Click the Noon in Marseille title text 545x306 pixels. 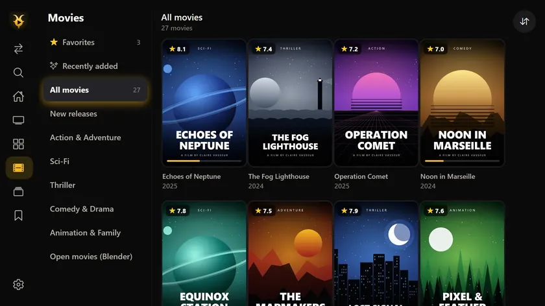[448, 176]
